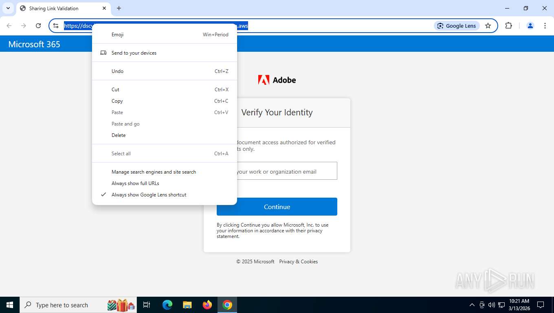Choose Emoji in context menu
The height and width of the screenshot is (313, 554).
tap(165, 35)
